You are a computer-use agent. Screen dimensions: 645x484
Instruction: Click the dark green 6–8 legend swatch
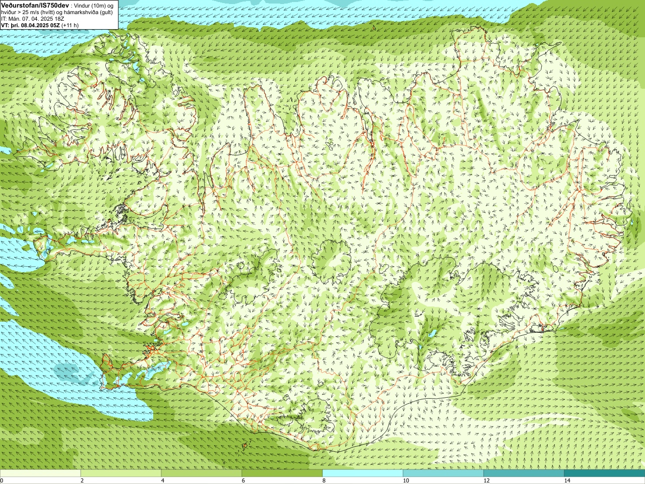(282, 473)
